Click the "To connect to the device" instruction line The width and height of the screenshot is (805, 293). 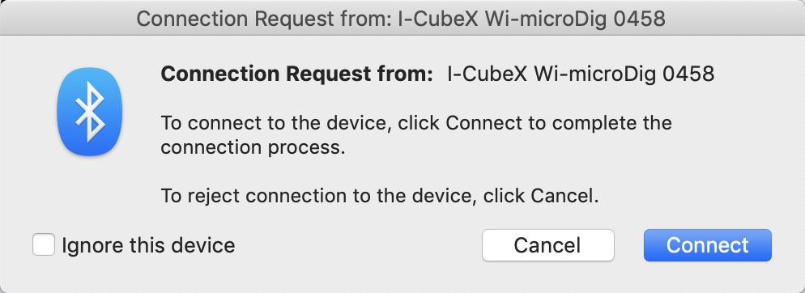click(416, 123)
